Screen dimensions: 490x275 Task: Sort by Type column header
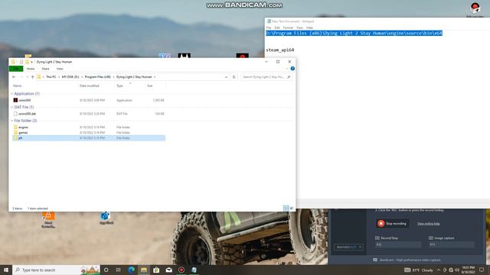pos(119,86)
